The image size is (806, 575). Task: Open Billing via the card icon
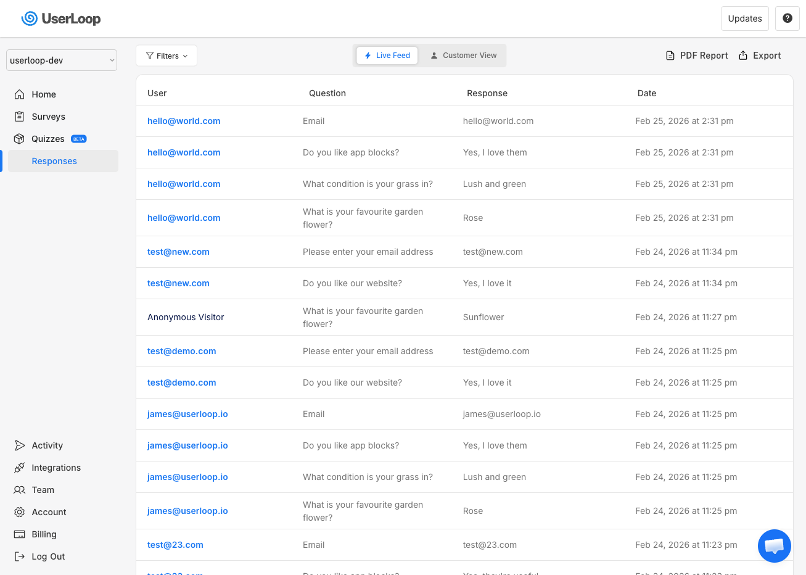click(20, 534)
